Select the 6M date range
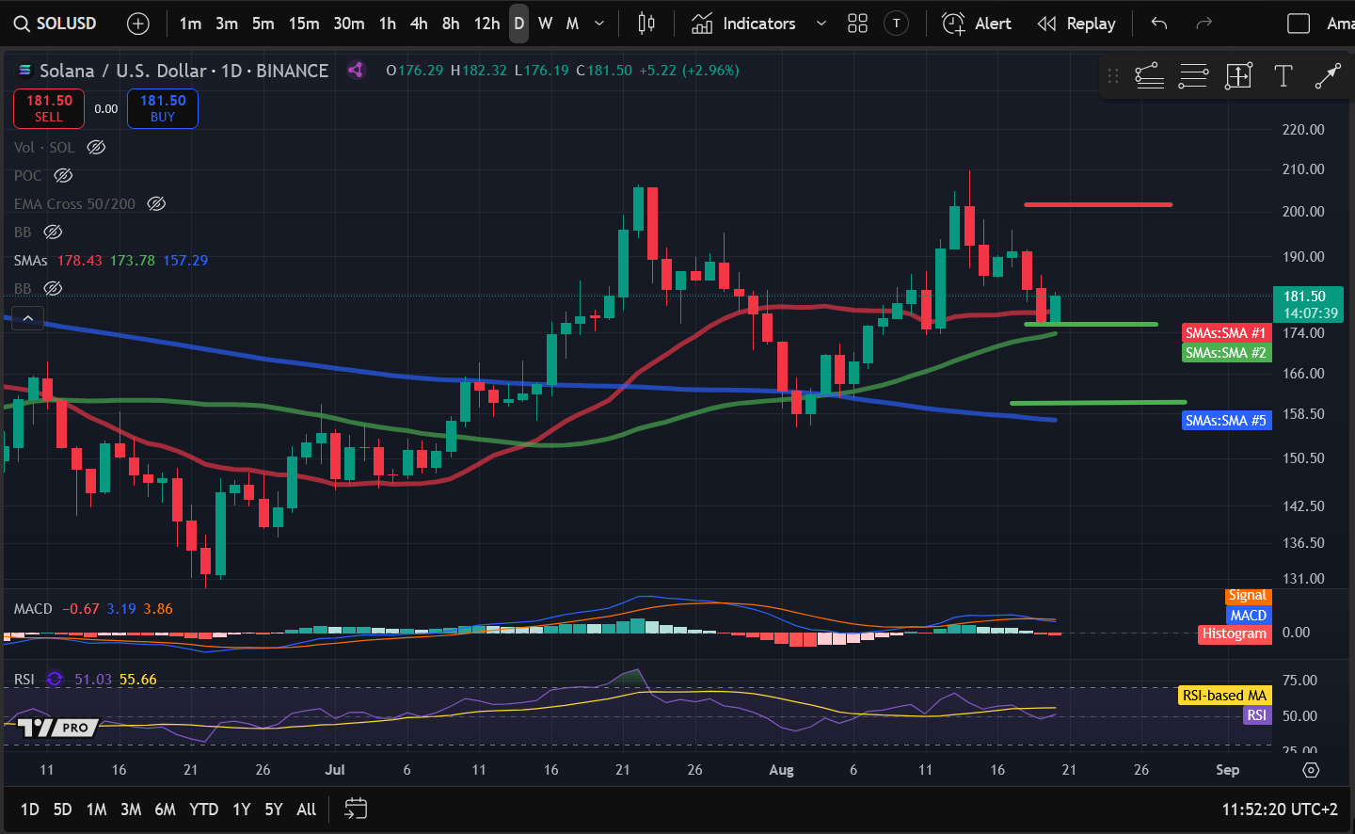Viewport: 1355px width, 834px height. 165,810
